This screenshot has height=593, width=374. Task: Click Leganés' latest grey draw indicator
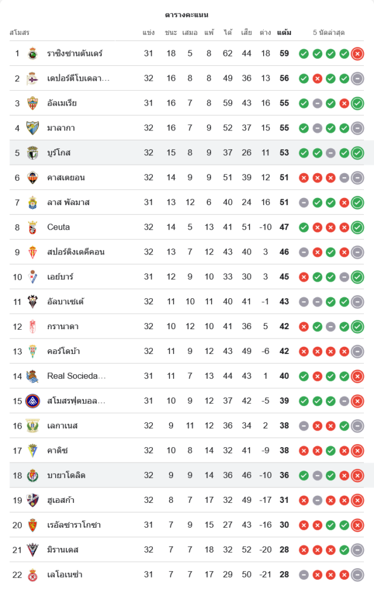click(357, 426)
